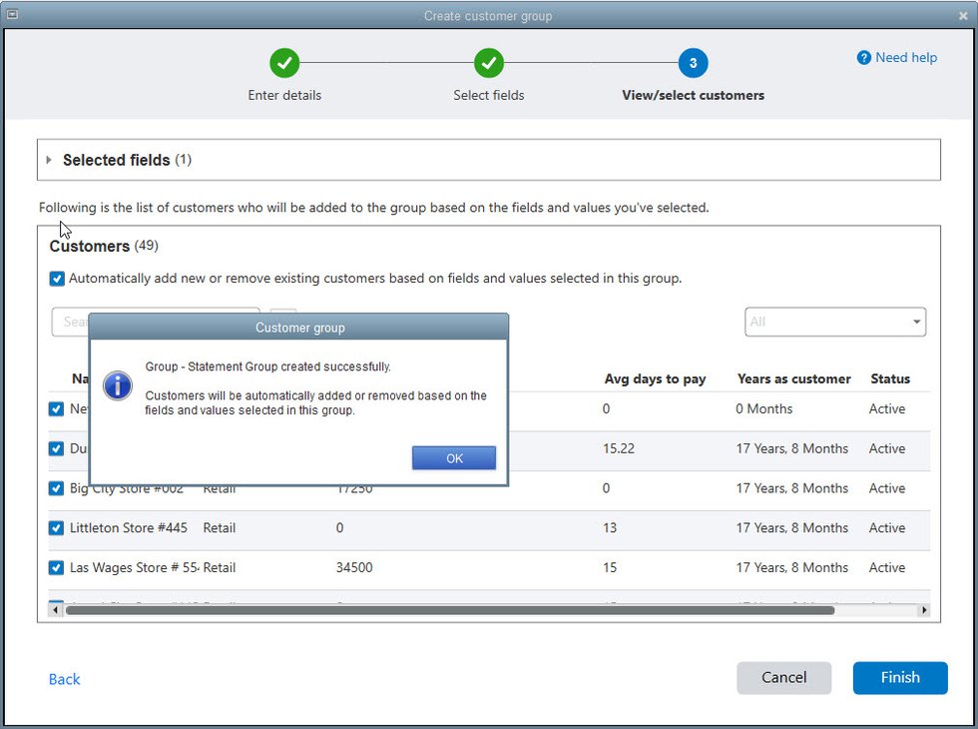Click the scrollbar right arrow

pyautogui.click(x=924, y=610)
